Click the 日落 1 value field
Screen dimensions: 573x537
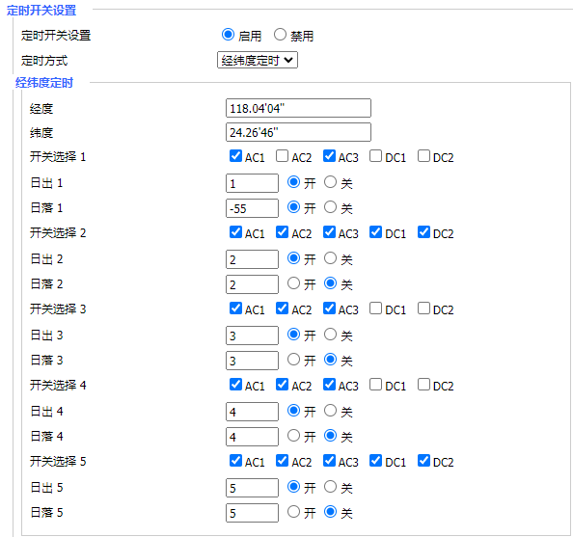[x=252, y=208]
